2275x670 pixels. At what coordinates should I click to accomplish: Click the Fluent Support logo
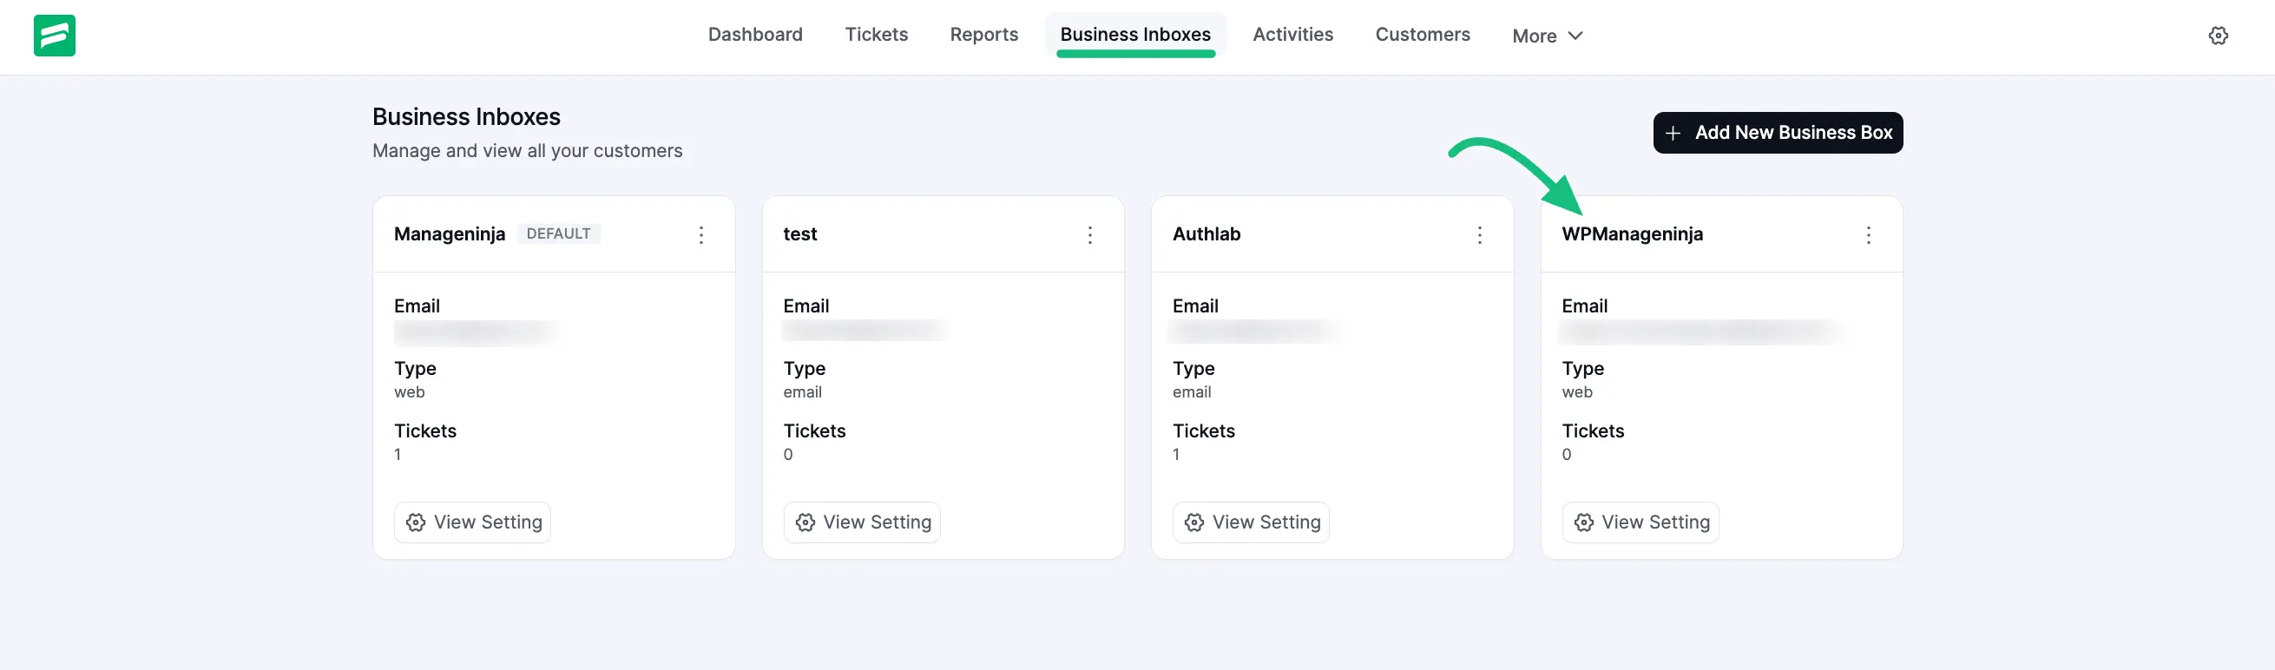click(x=54, y=36)
